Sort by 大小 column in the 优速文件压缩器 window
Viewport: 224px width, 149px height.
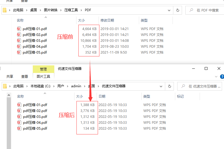tap(80, 97)
